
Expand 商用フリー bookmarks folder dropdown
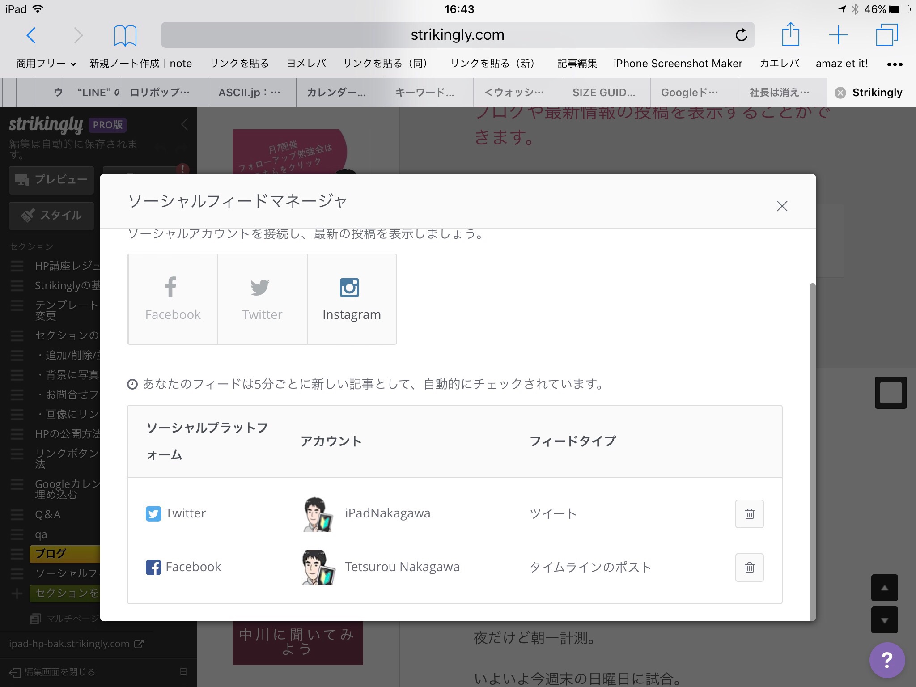click(46, 64)
